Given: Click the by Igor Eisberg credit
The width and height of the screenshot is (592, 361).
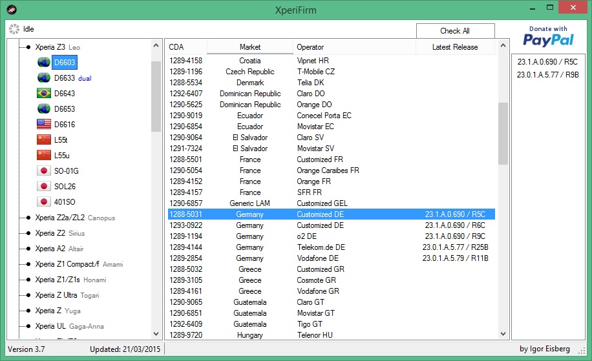Looking at the screenshot, I should pos(544,349).
